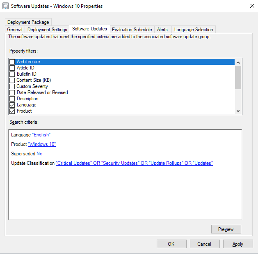
Task: Close the Windows 10 Properties dialog
Action: 252,6
